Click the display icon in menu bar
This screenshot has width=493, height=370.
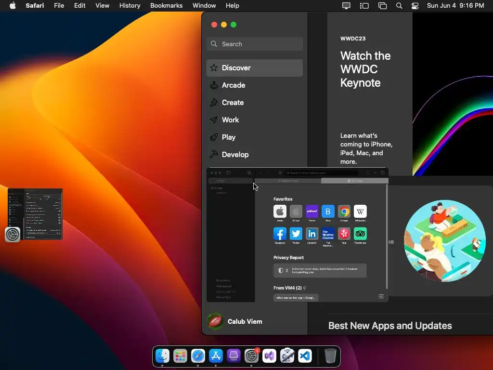(x=346, y=6)
